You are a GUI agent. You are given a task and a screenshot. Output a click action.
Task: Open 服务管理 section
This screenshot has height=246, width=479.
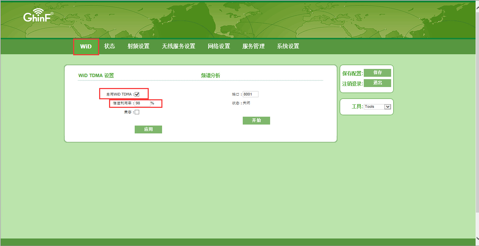point(253,46)
